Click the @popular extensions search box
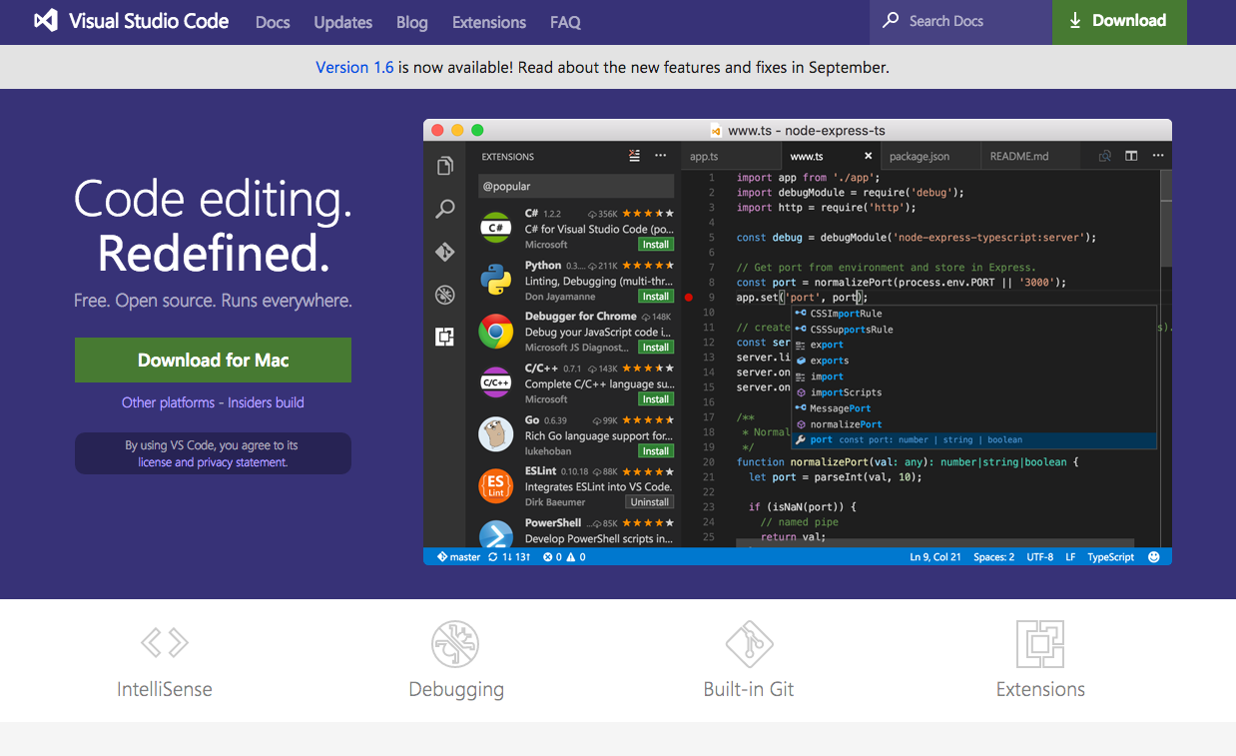 576,186
